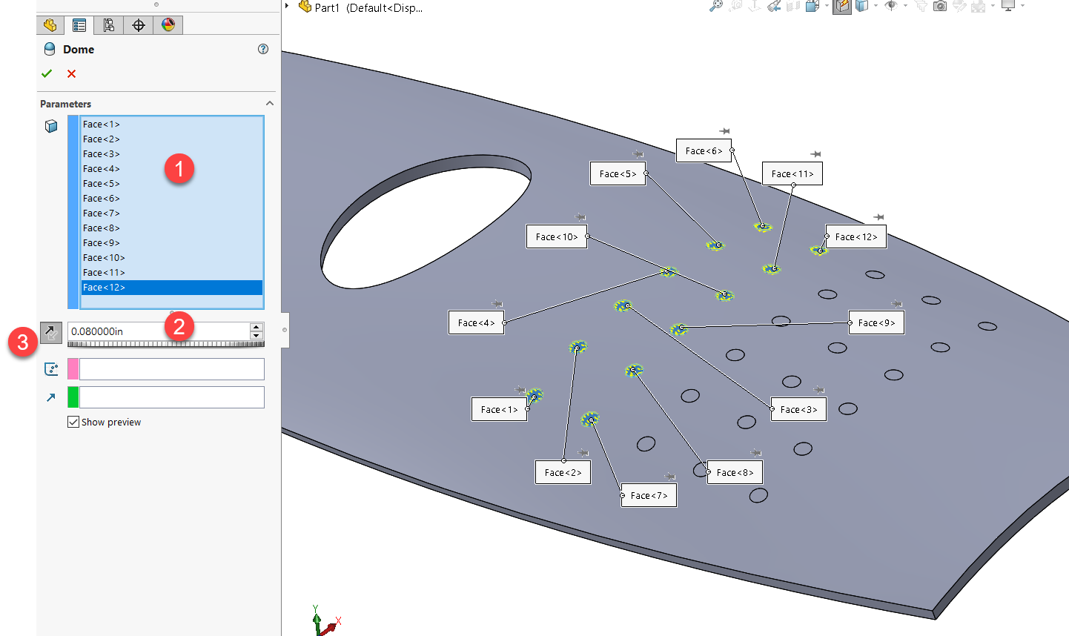Disable the Show preview checkbox

coord(73,422)
